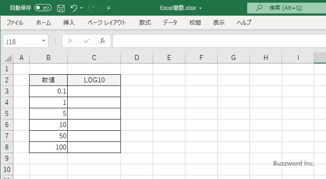The width and height of the screenshot is (326, 179).
Task: Select column A header
Action: tap(21, 58)
